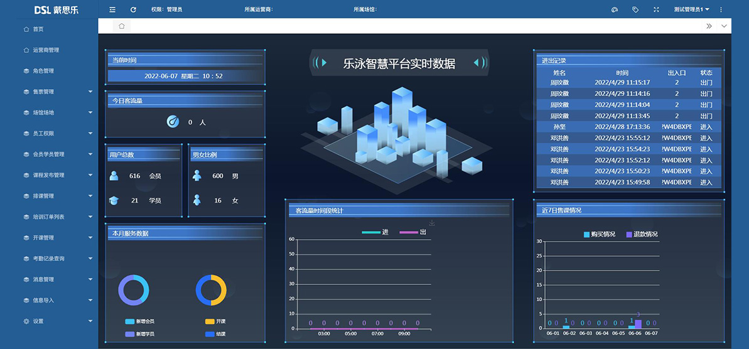
Task: Click the tag icon in header
Action: (x=635, y=9)
